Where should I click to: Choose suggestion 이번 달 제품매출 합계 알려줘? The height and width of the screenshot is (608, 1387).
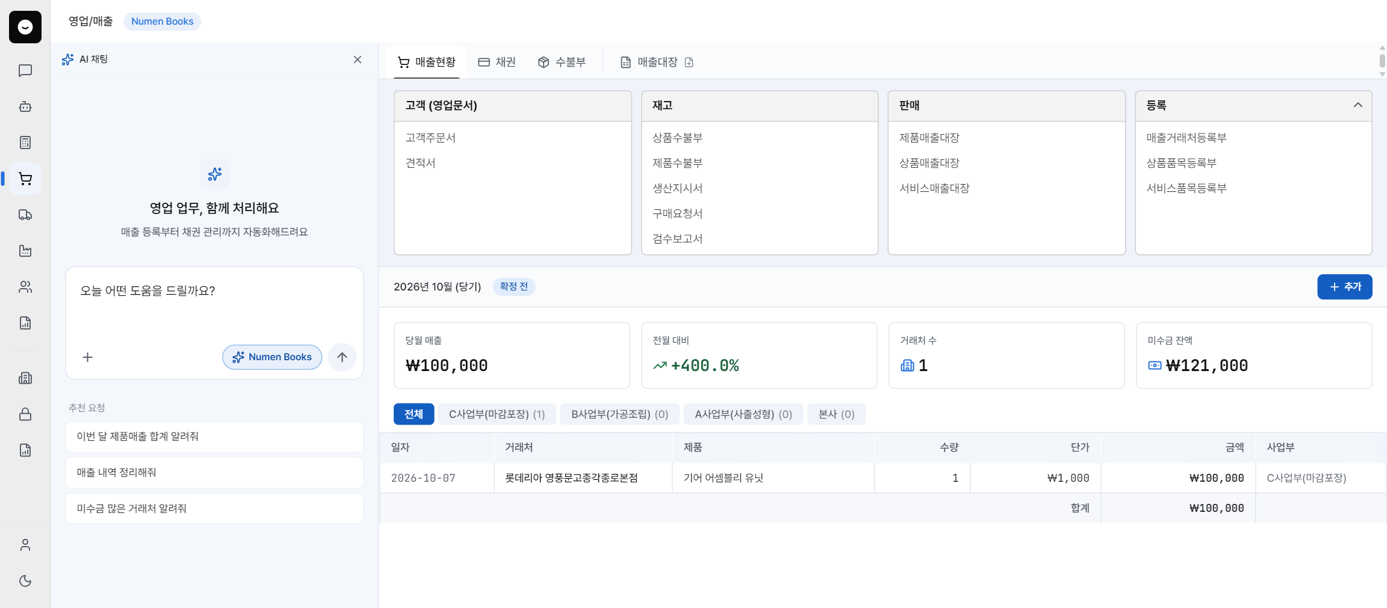[214, 437]
